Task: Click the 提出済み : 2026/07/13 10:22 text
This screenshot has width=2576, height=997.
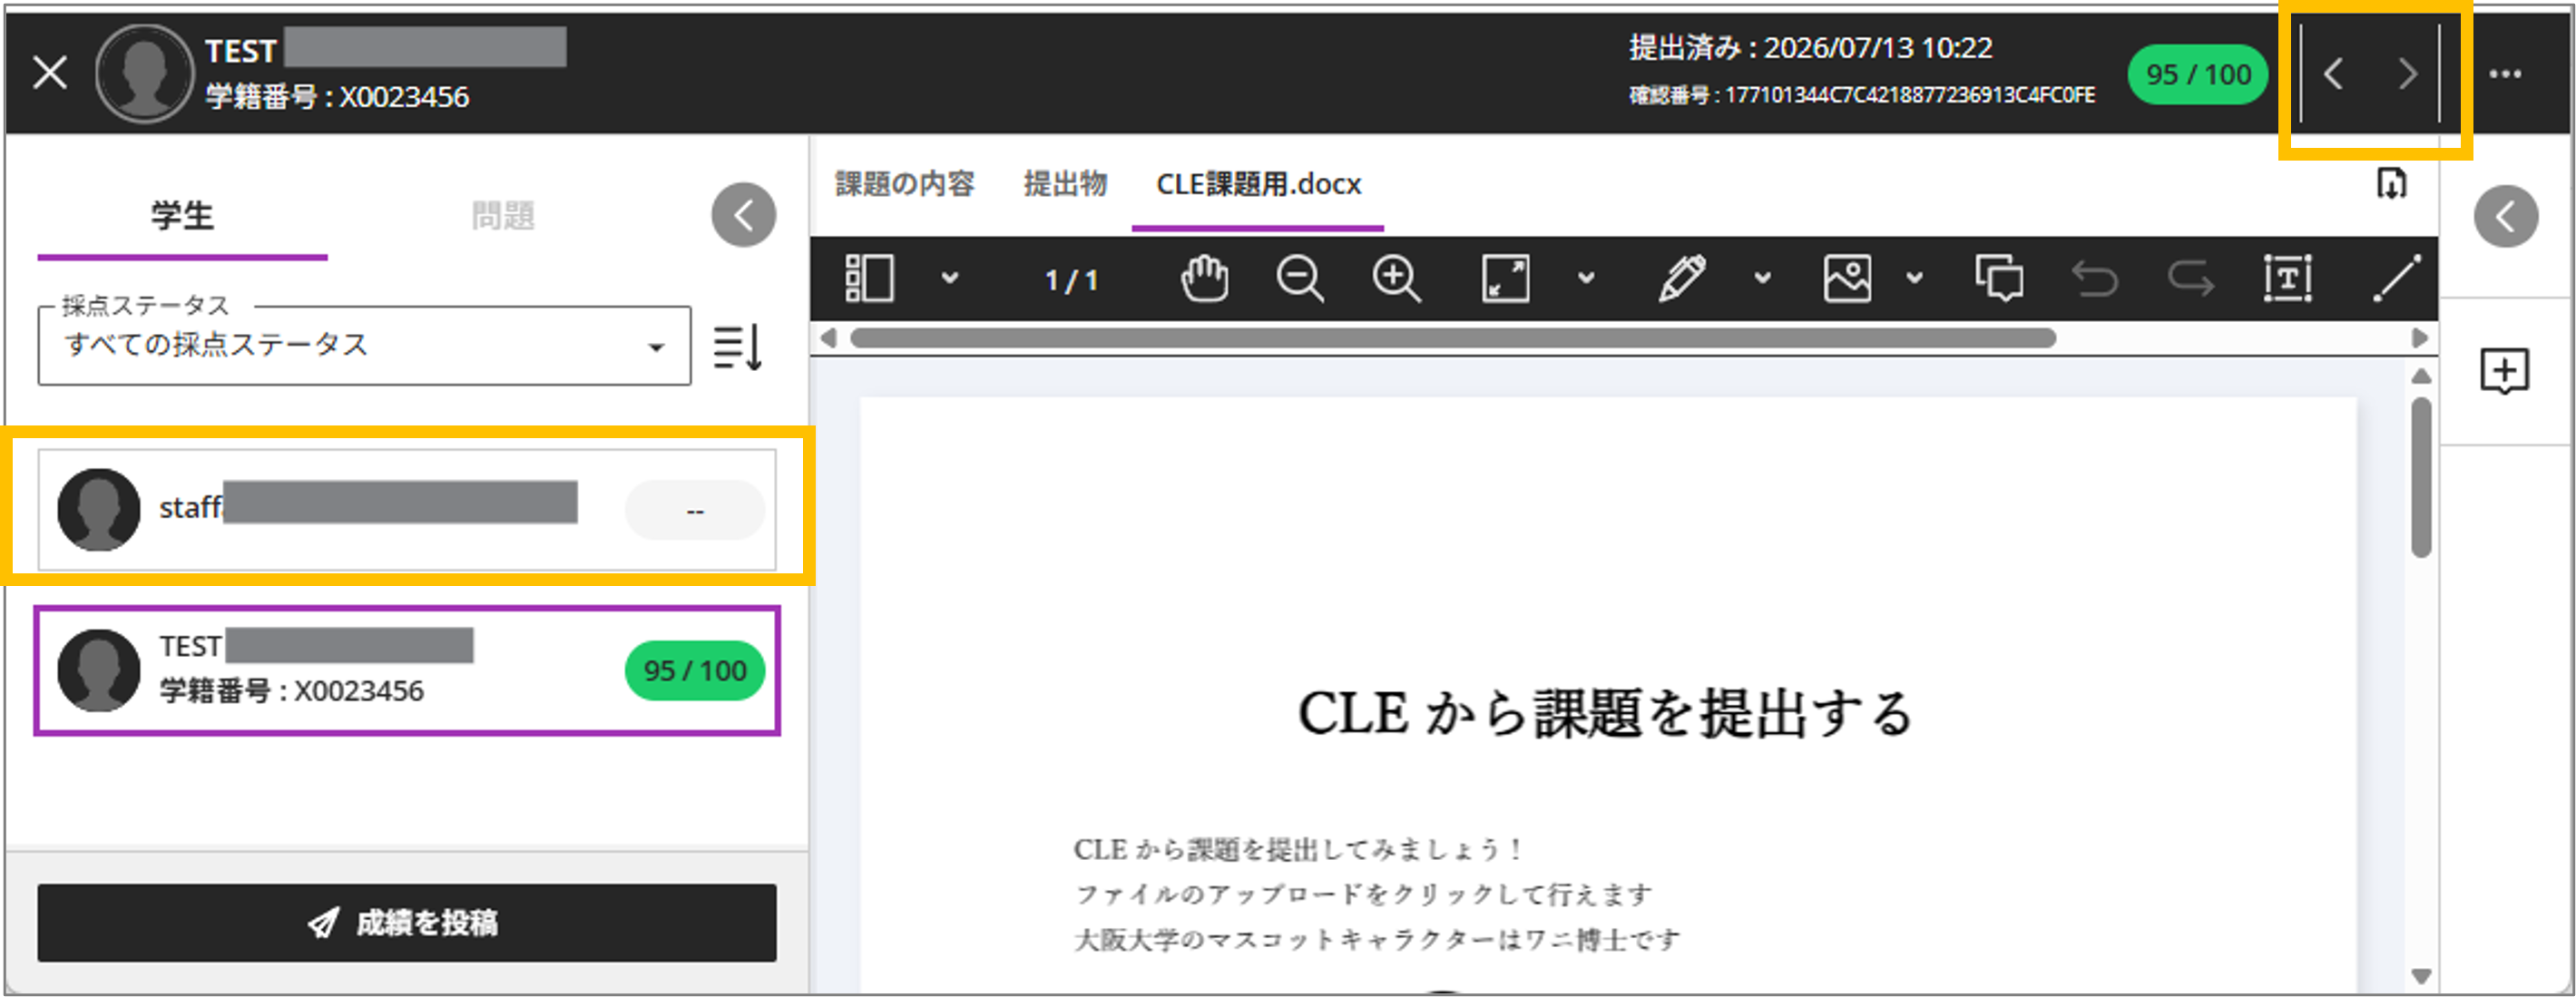Action: (x=1810, y=47)
